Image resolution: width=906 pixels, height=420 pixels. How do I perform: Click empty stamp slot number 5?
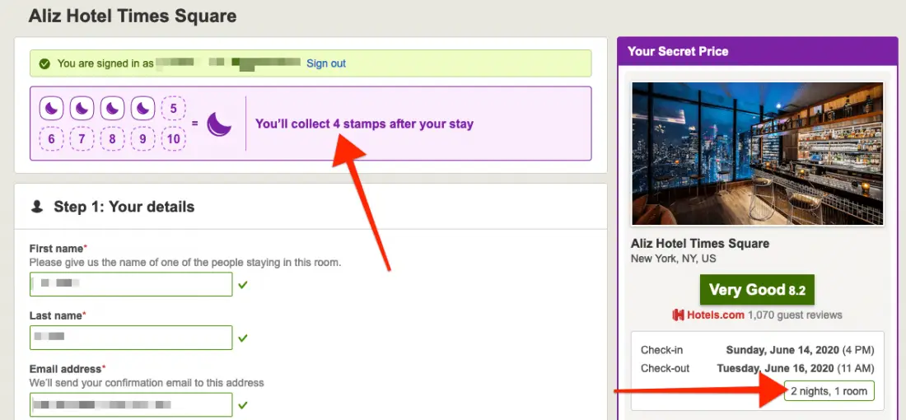173,108
